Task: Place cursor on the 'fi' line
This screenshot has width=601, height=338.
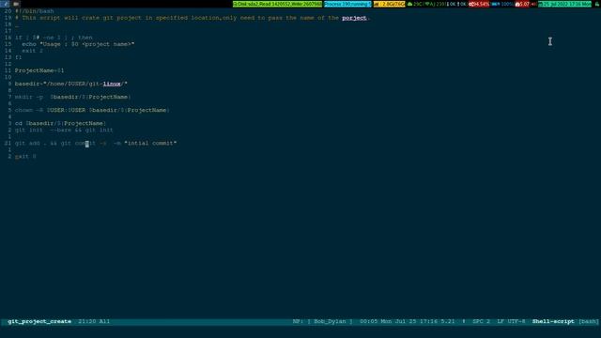Action: click(x=19, y=57)
